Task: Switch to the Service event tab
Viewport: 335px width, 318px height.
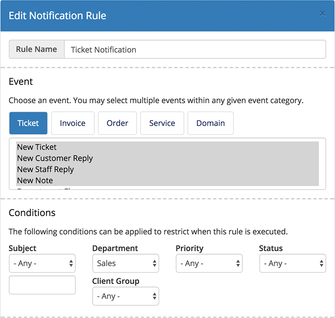Action: click(162, 123)
